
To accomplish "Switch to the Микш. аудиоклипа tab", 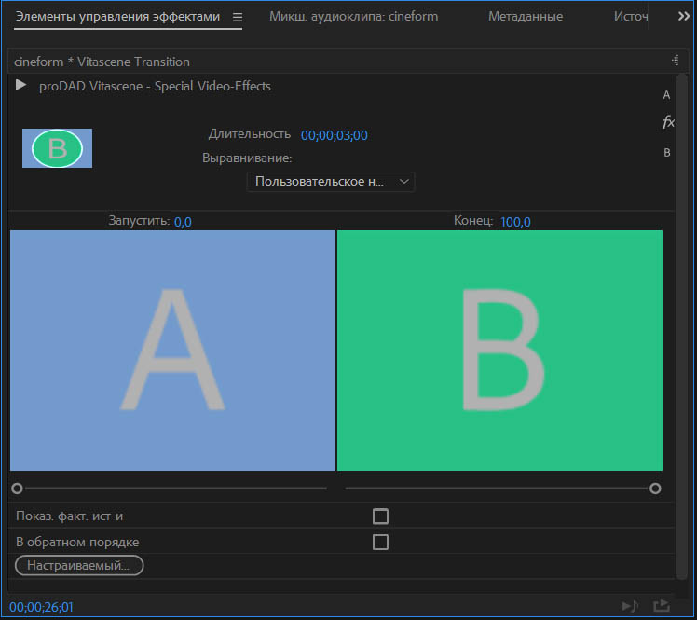I will click(353, 17).
